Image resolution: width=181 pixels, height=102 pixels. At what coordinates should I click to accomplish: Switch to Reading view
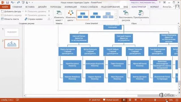[x=136, y=100]
